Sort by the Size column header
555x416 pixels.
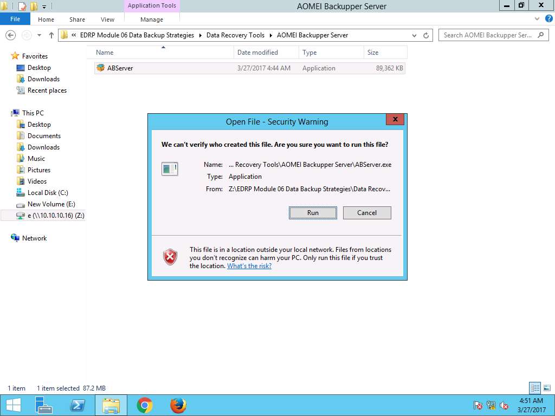tap(385, 53)
